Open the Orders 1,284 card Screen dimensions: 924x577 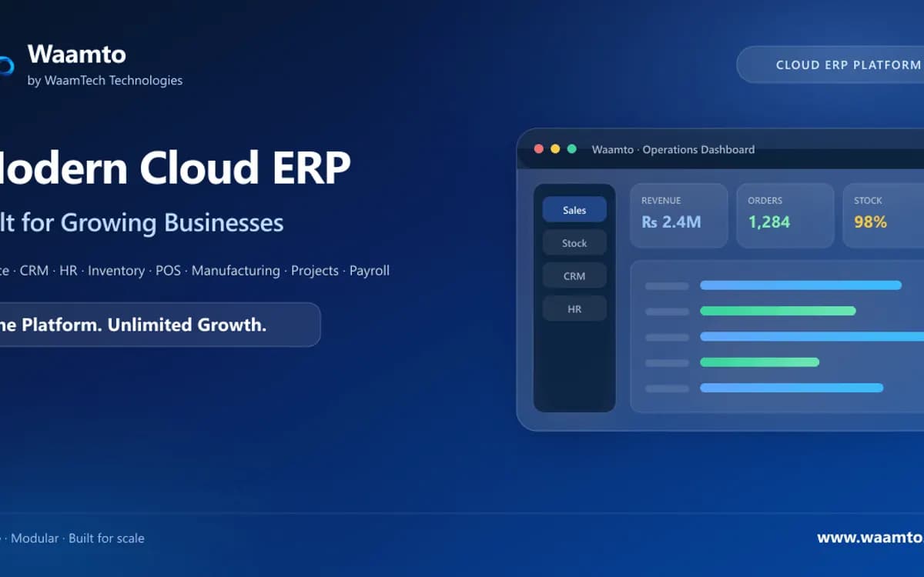(x=785, y=215)
